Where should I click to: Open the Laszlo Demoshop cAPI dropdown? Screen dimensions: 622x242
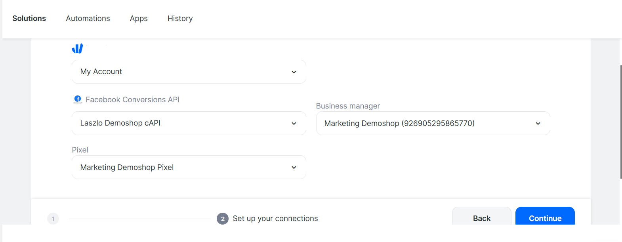(x=189, y=123)
